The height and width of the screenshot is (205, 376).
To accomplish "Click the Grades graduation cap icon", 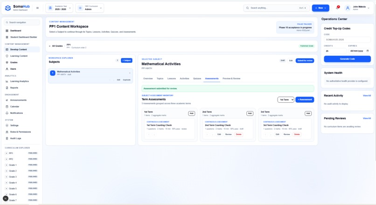I will [7, 62].
